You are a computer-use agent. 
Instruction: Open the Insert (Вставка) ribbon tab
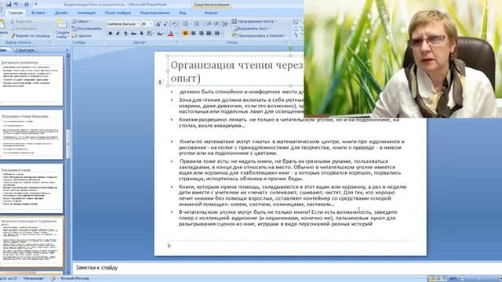click(38, 13)
